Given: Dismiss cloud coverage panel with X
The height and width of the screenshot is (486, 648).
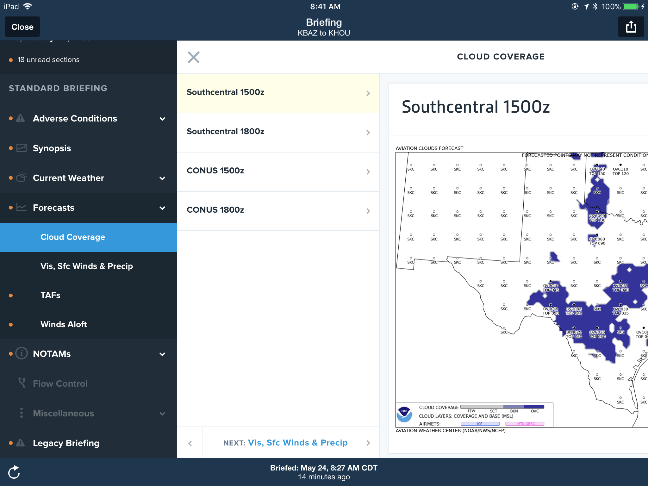Looking at the screenshot, I should pyautogui.click(x=194, y=56).
